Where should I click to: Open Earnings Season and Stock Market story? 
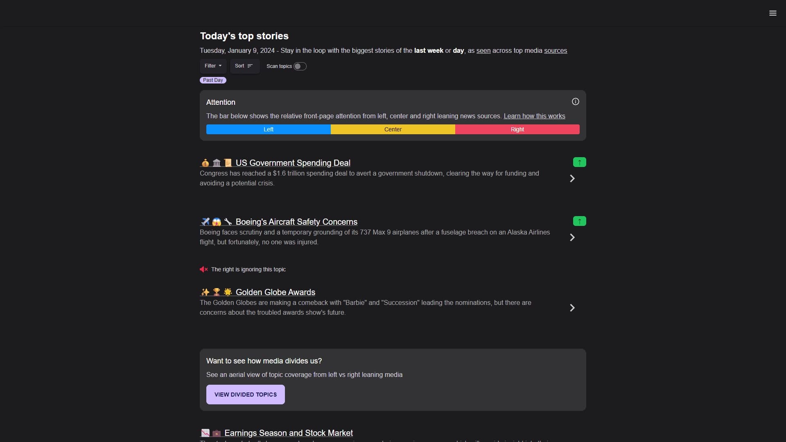coord(288,433)
